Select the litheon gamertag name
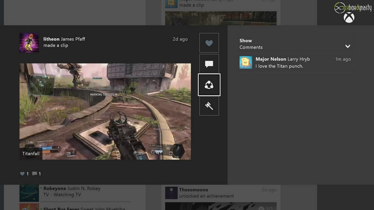The image size is (374, 210). tap(51, 39)
